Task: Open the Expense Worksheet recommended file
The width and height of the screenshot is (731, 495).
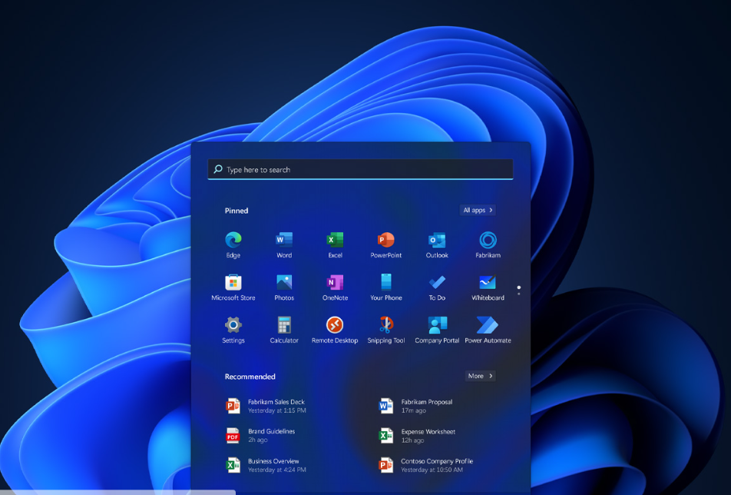Action: click(428, 436)
